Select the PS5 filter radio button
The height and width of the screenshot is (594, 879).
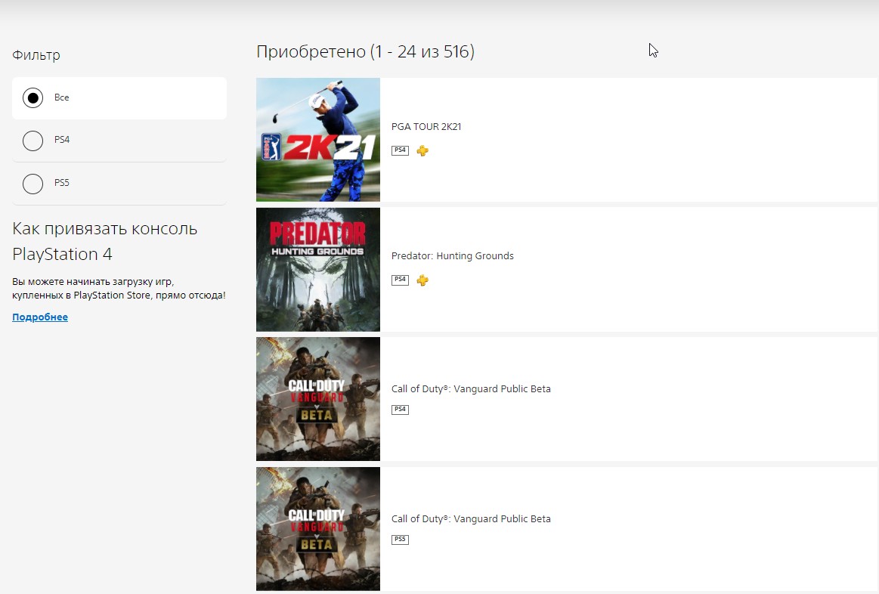click(33, 183)
